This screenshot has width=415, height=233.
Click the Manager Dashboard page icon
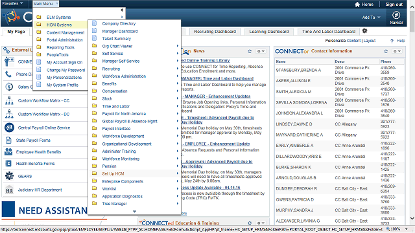click(94, 31)
